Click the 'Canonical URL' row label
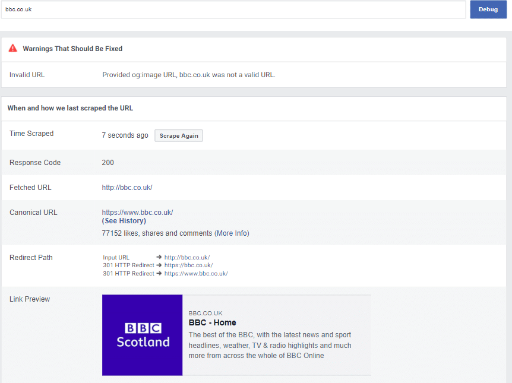This screenshot has width=512, height=383. tap(33, 213)
